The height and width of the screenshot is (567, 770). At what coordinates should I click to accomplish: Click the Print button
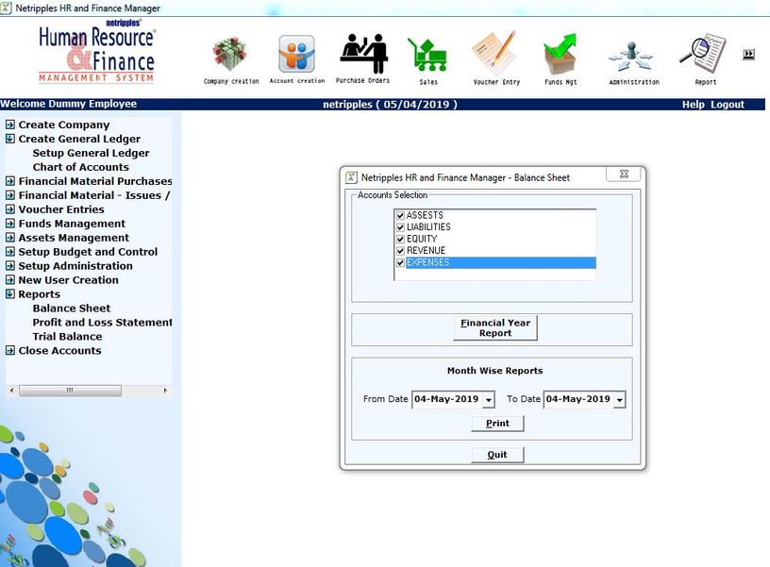coord(497,424)
